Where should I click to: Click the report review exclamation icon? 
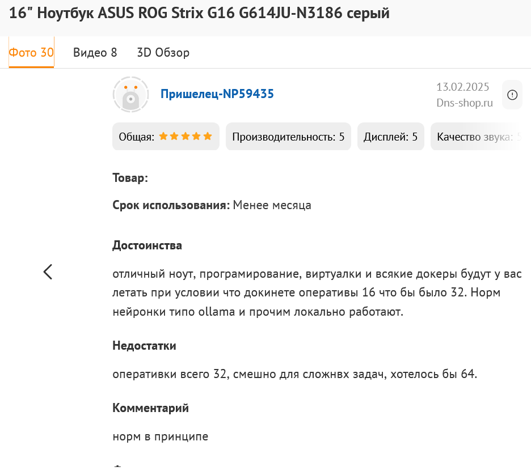(512, 95)
